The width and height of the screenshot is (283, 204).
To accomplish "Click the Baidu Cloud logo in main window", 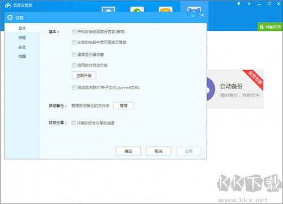I will click(x=8, y=5).
